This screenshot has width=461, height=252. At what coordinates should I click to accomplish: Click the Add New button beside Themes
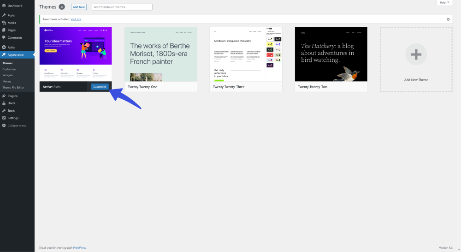[x=79, y=7]
